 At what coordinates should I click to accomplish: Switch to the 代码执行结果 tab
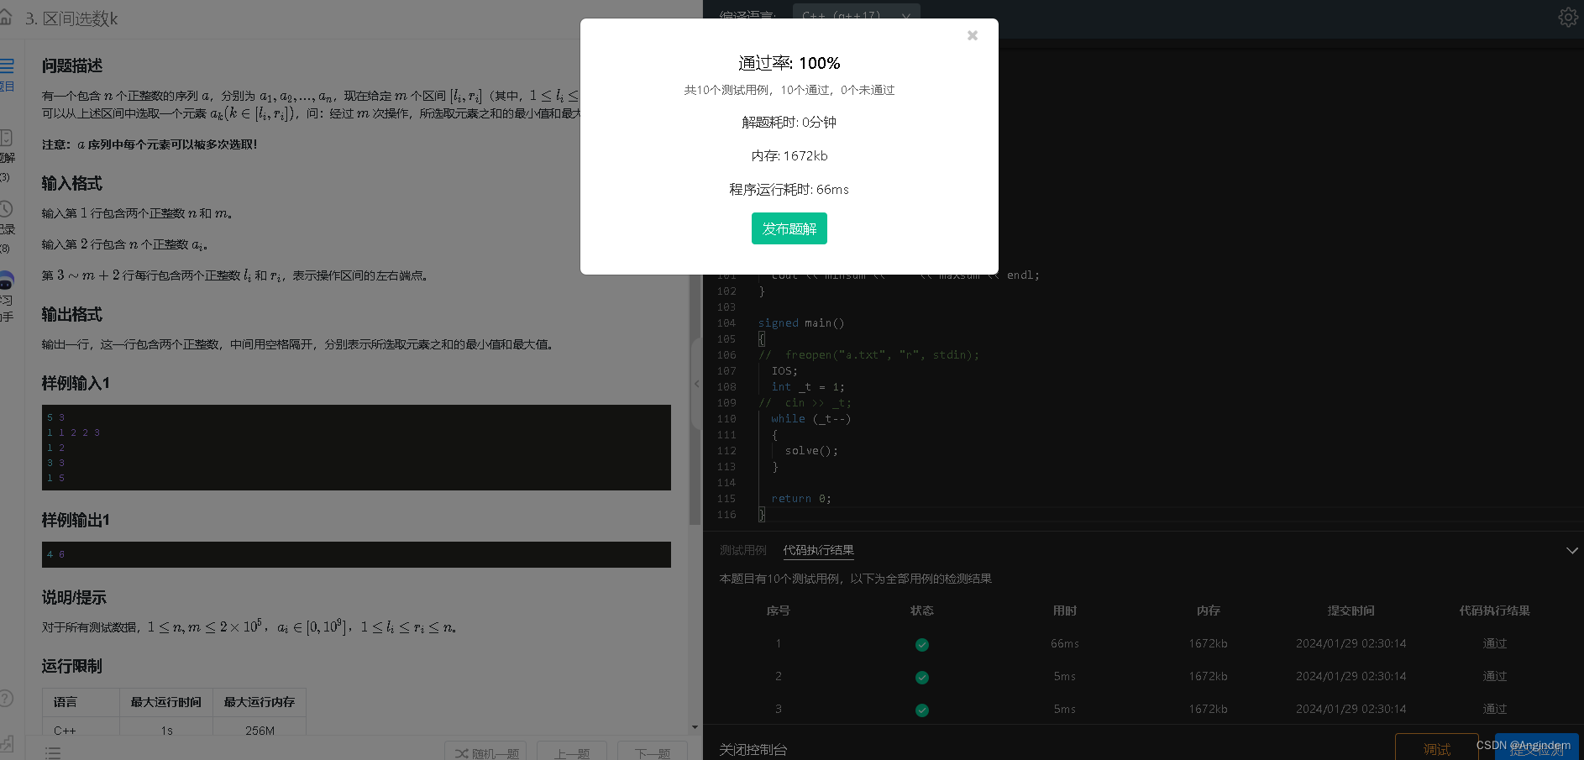click(x=818, y=550)
